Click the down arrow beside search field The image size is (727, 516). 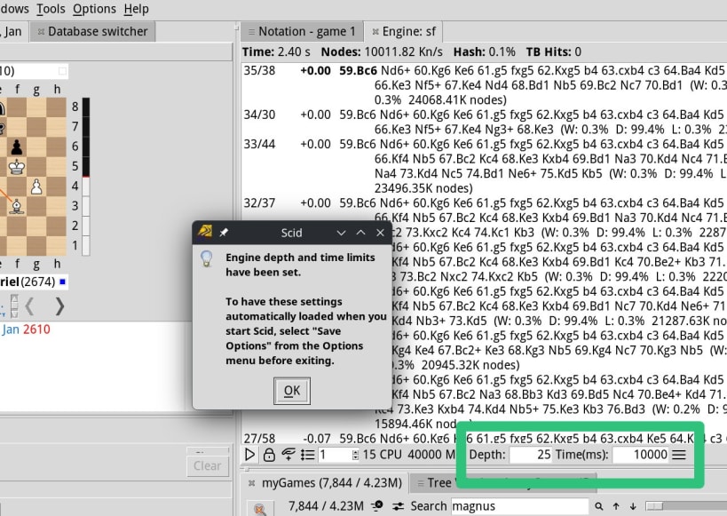coord(632,506)
